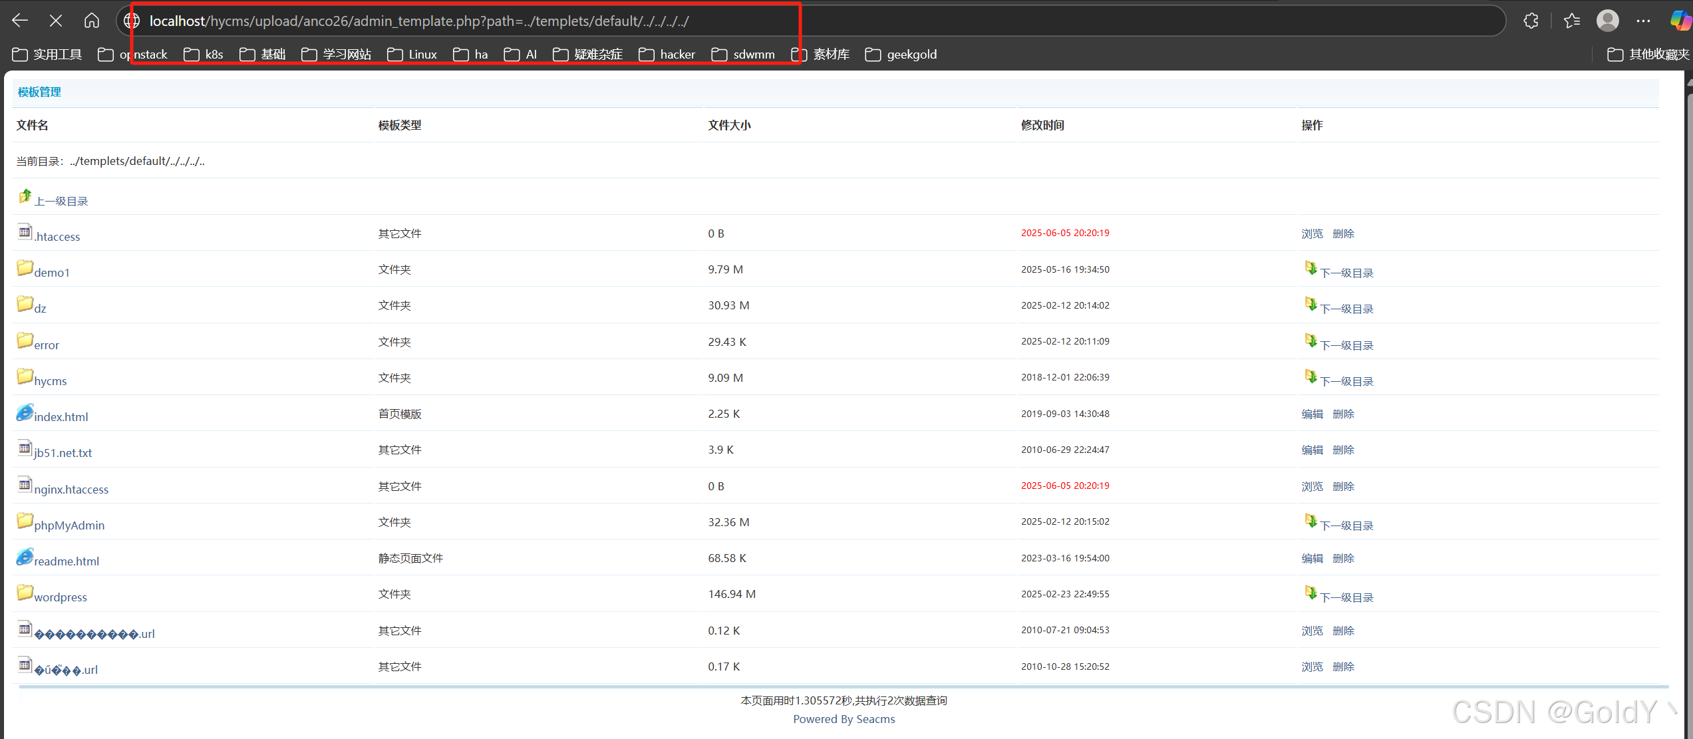Click 浏览 for .htaccess file
This screenshot has width=1693, height=739.
(1312, 233)
